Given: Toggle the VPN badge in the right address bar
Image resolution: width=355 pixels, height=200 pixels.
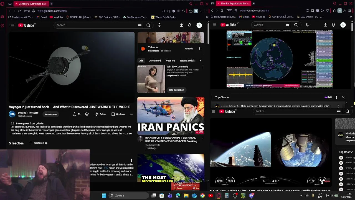Looking at the screenshot, I should 229,11.
